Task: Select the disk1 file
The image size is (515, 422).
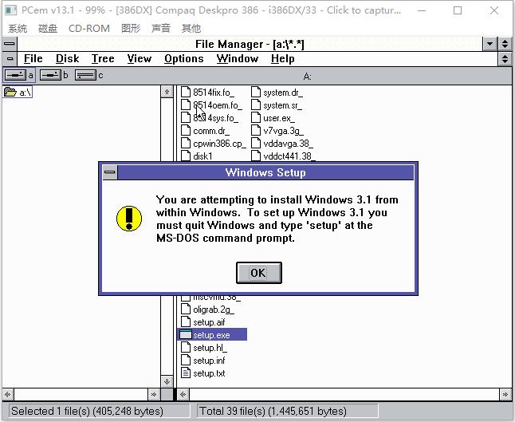Action: 197,156
